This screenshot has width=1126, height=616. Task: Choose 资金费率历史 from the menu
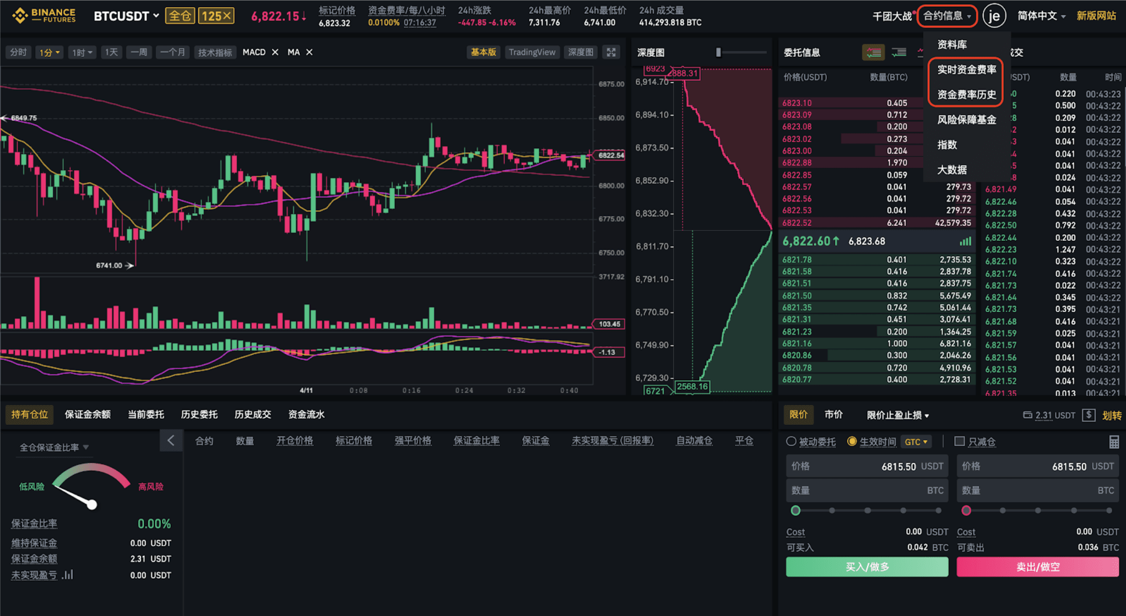[966, 95]
